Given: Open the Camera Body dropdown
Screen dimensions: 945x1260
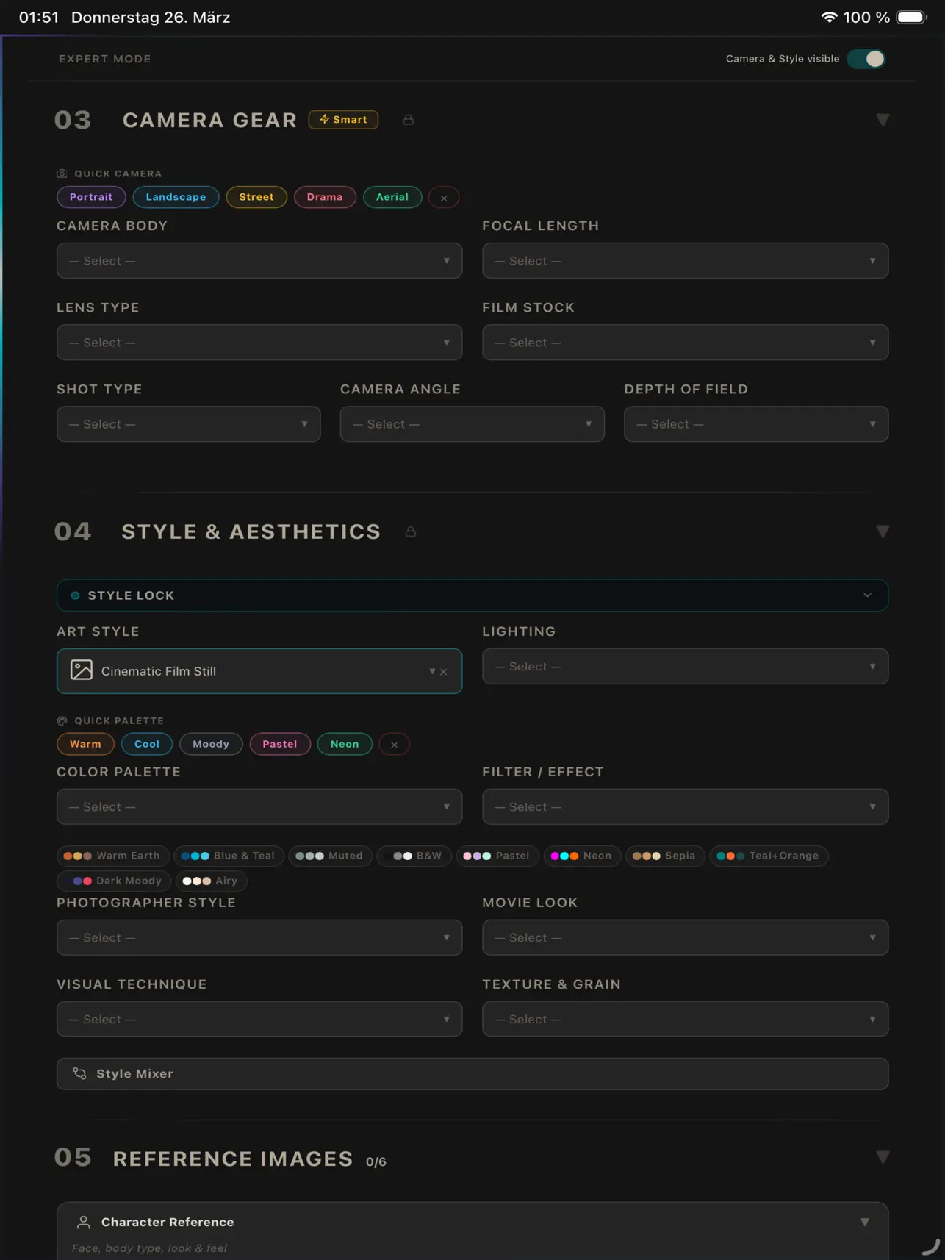Looking at the screenshot, I should (x=259, y=261).
